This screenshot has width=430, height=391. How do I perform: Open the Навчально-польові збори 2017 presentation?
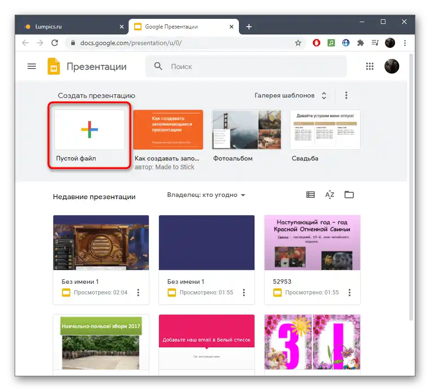[x=101, y=342]
